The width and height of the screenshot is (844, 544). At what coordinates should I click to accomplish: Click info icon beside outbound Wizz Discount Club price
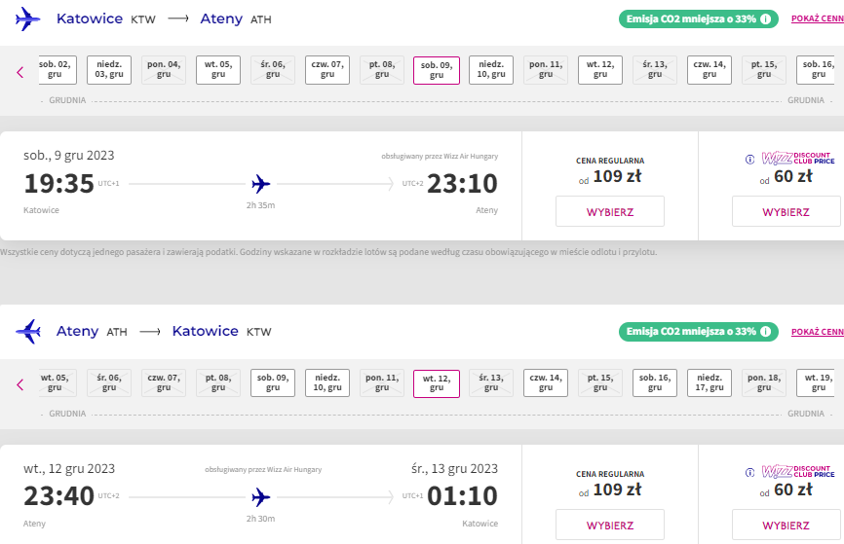click(749, 160)
